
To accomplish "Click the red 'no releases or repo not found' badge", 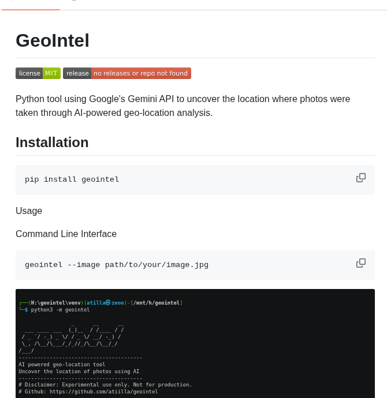I will pyautogui.click(x=141, y=73).
